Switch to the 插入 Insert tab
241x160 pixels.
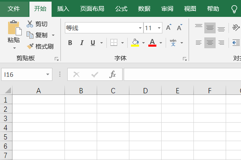pyautogui.click(x=63, y=8)
